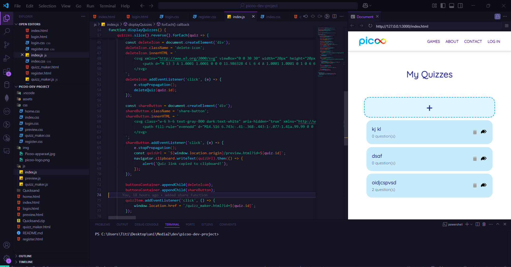Image resolution: width=511 pixels, height=267 pixels.
Task: Click share icon on oidjcspvsd quiz
Action: 484,185
